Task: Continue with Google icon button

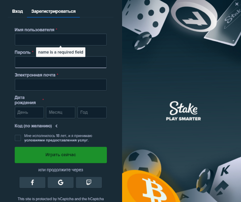Action: coord(61,182)
